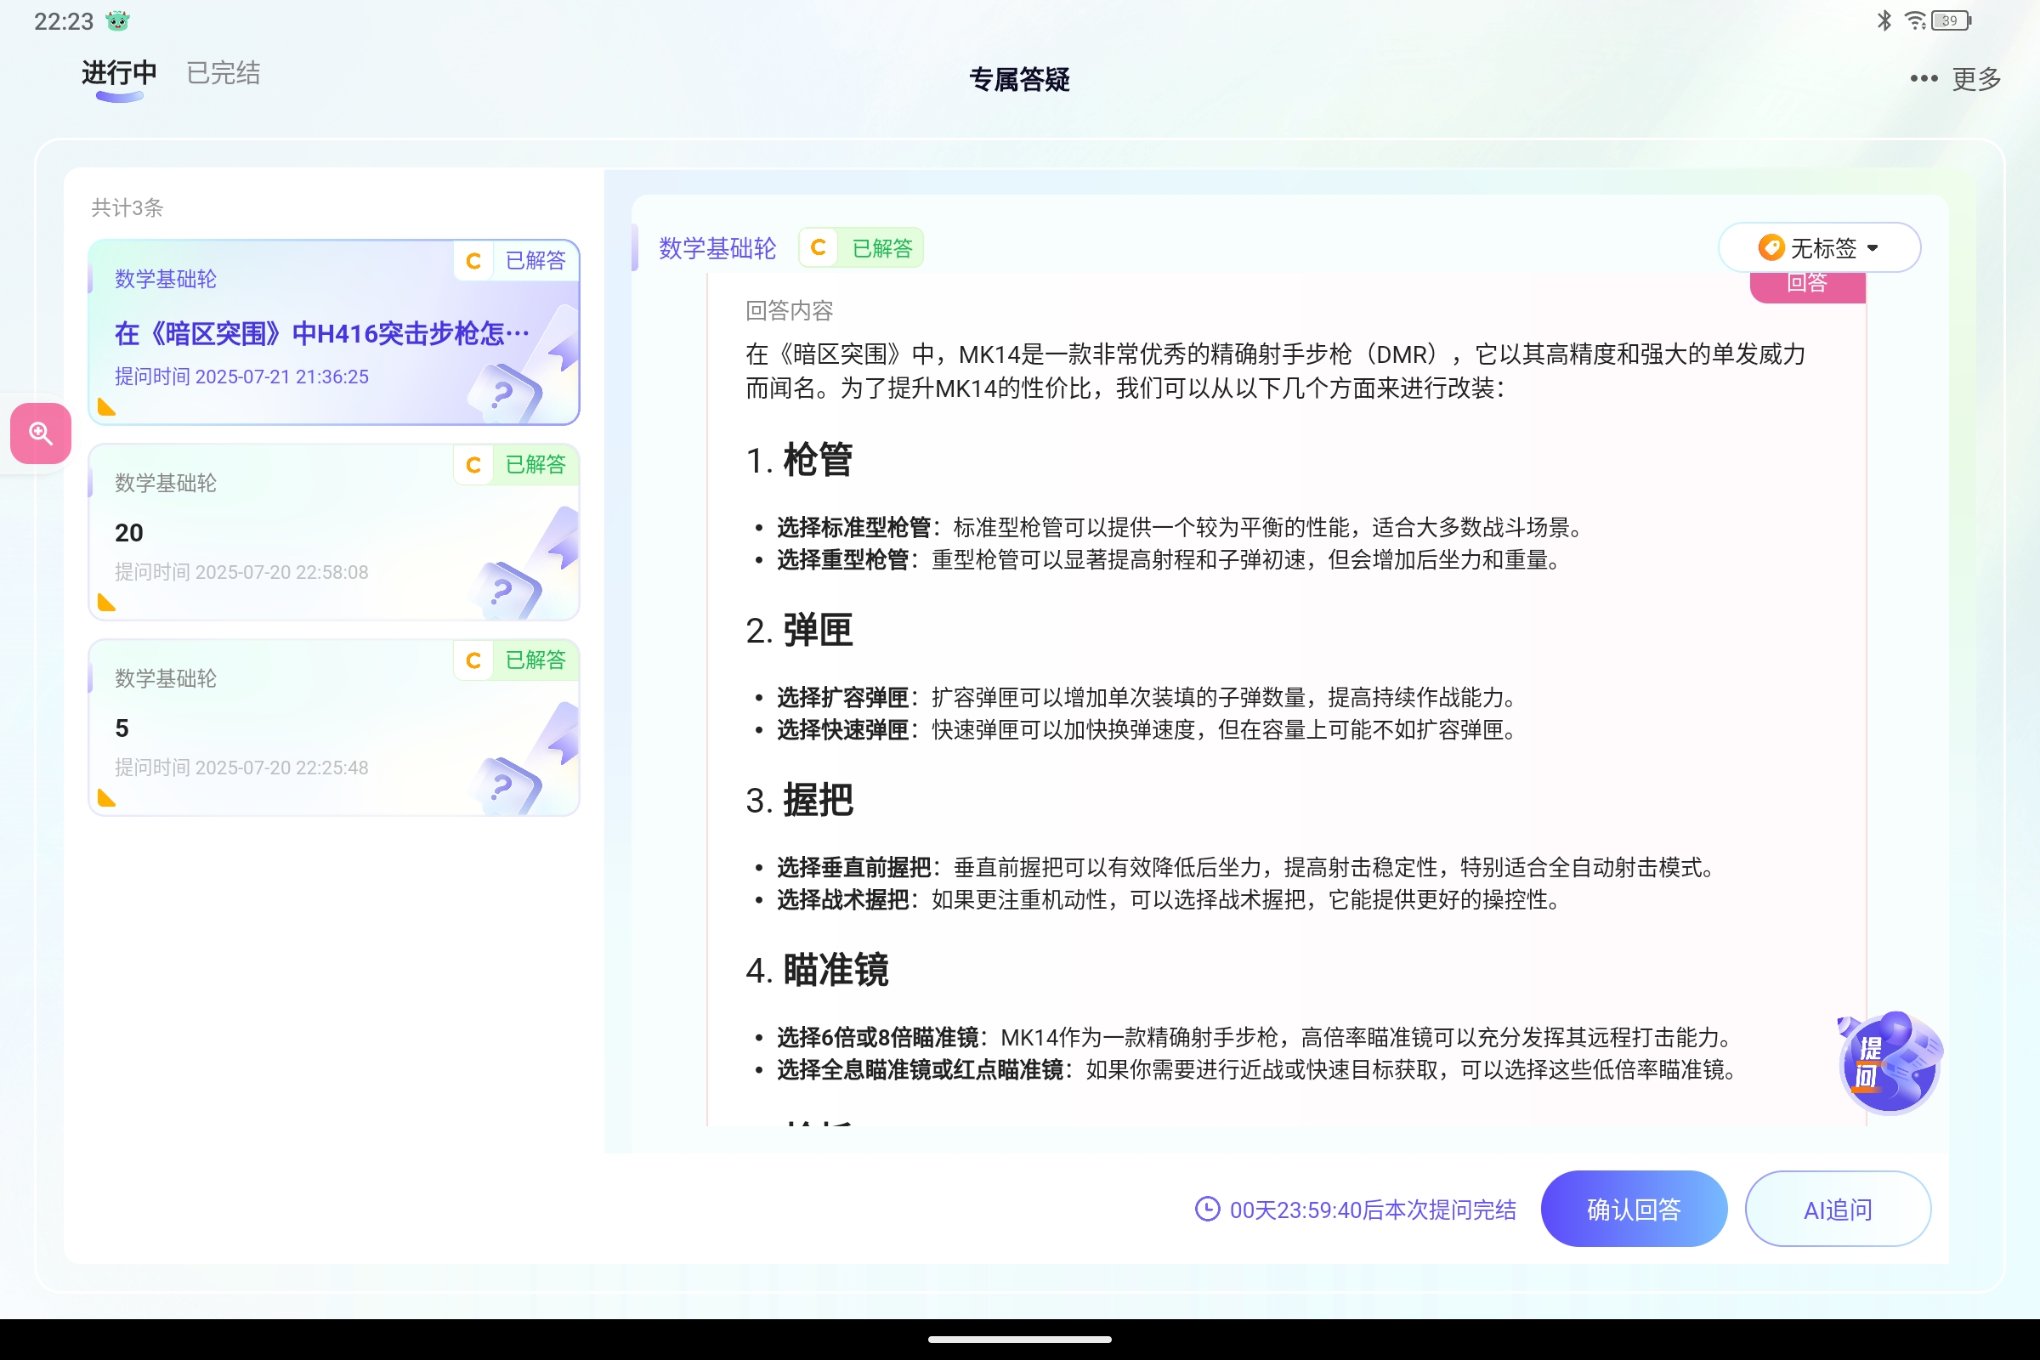This screenshot has width=2040, height=1360.
Task: Tap the orange corner marker on H416 card
Action: coord(107,407)
